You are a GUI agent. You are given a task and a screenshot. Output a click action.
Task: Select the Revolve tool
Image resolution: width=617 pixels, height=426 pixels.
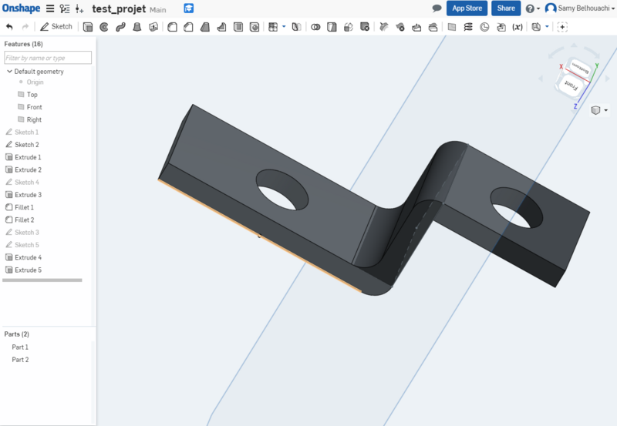(103, 27)
